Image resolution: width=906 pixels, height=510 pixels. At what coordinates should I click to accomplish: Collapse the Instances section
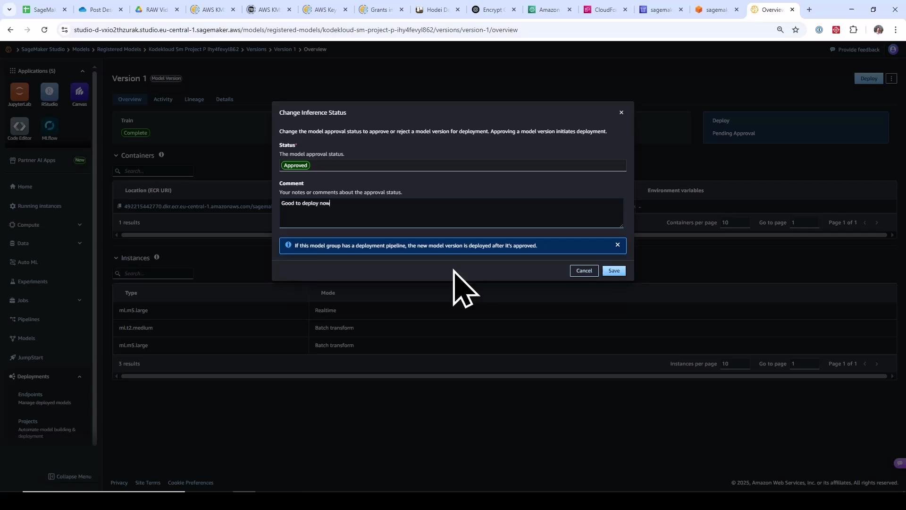tap(116, 258)
